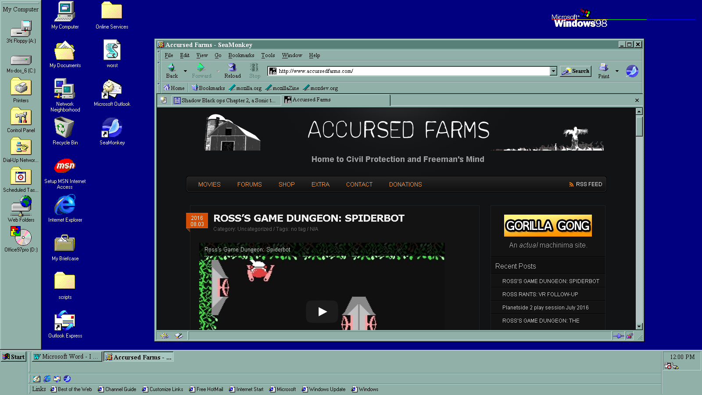This screenshot has width=702, height=395.
Task: Click the SeaMonkey throbber logo icon
Action: (632, 71)
